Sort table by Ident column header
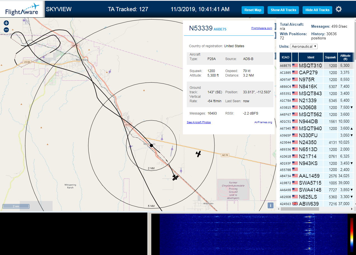356x255 pixels. tap(311, 57)
